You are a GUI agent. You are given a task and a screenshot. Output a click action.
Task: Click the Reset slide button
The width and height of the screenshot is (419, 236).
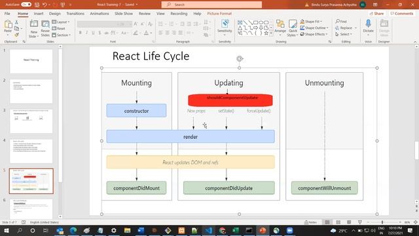[x=58, y=28]
